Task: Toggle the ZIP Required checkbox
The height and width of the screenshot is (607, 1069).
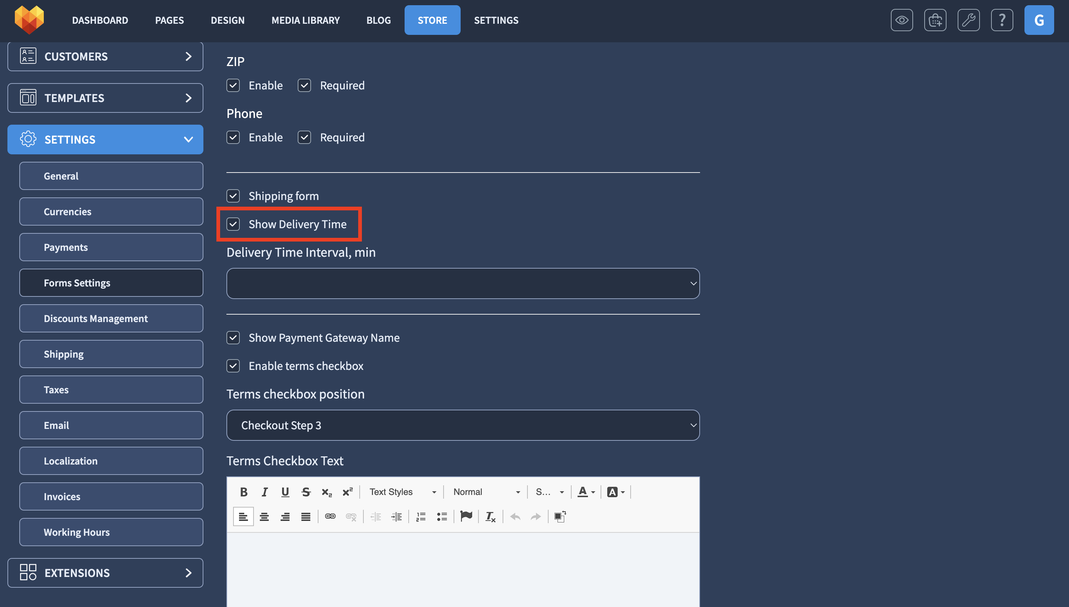Action: [x=304, y=85]
